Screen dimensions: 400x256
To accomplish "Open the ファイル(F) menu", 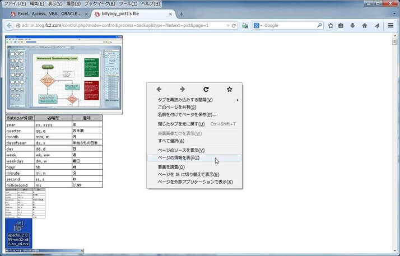I will 15,4.
